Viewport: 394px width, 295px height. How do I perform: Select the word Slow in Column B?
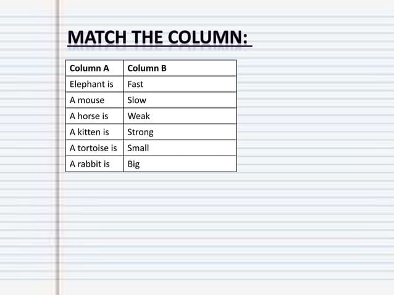[136, 100]
